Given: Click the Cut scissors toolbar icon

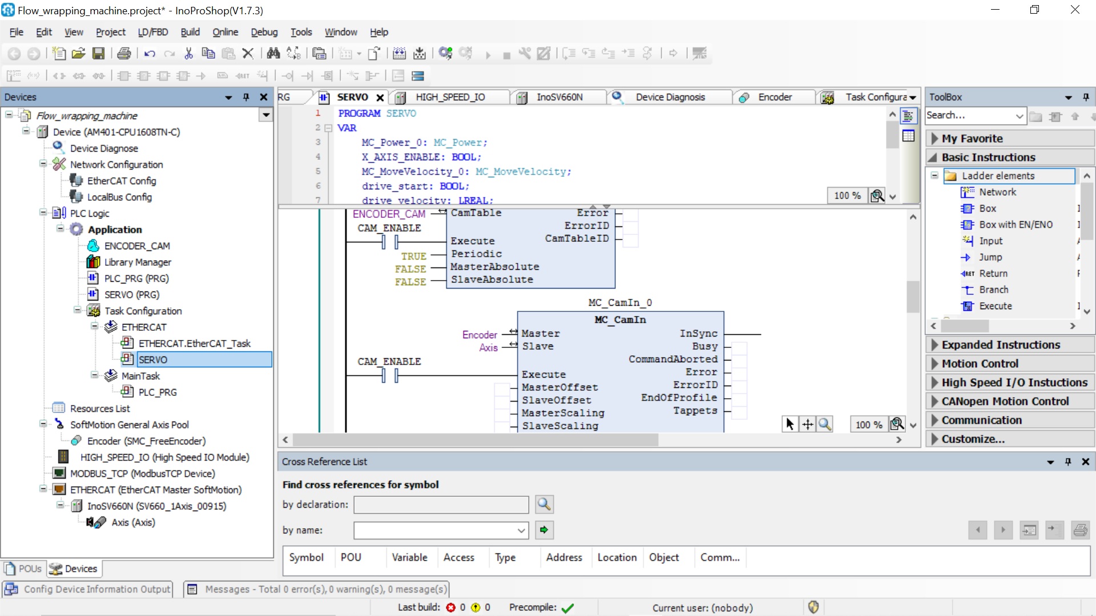Looking at the screenshot, I should [188, 54].
